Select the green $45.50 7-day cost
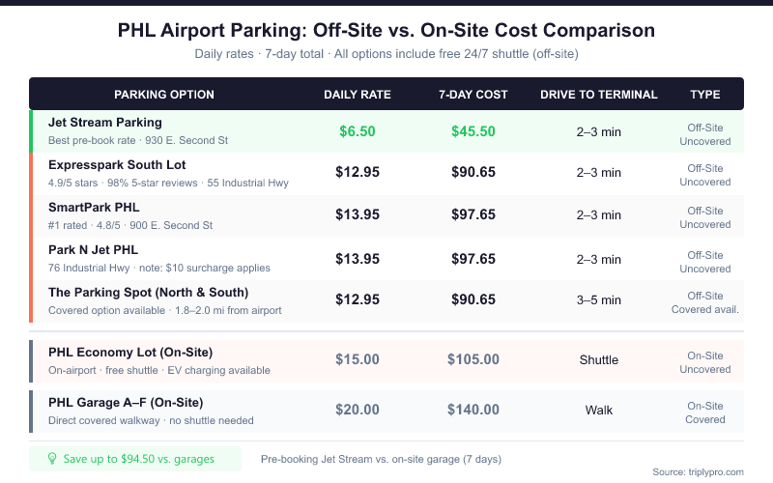This screenshot has width=773, height=483. [x=473, y=131]
